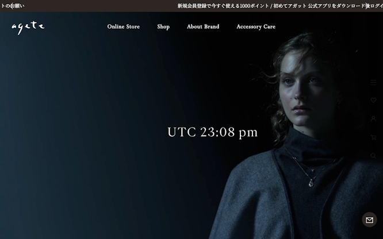
Task: Click the agete logo
Action: click(28, 28)
